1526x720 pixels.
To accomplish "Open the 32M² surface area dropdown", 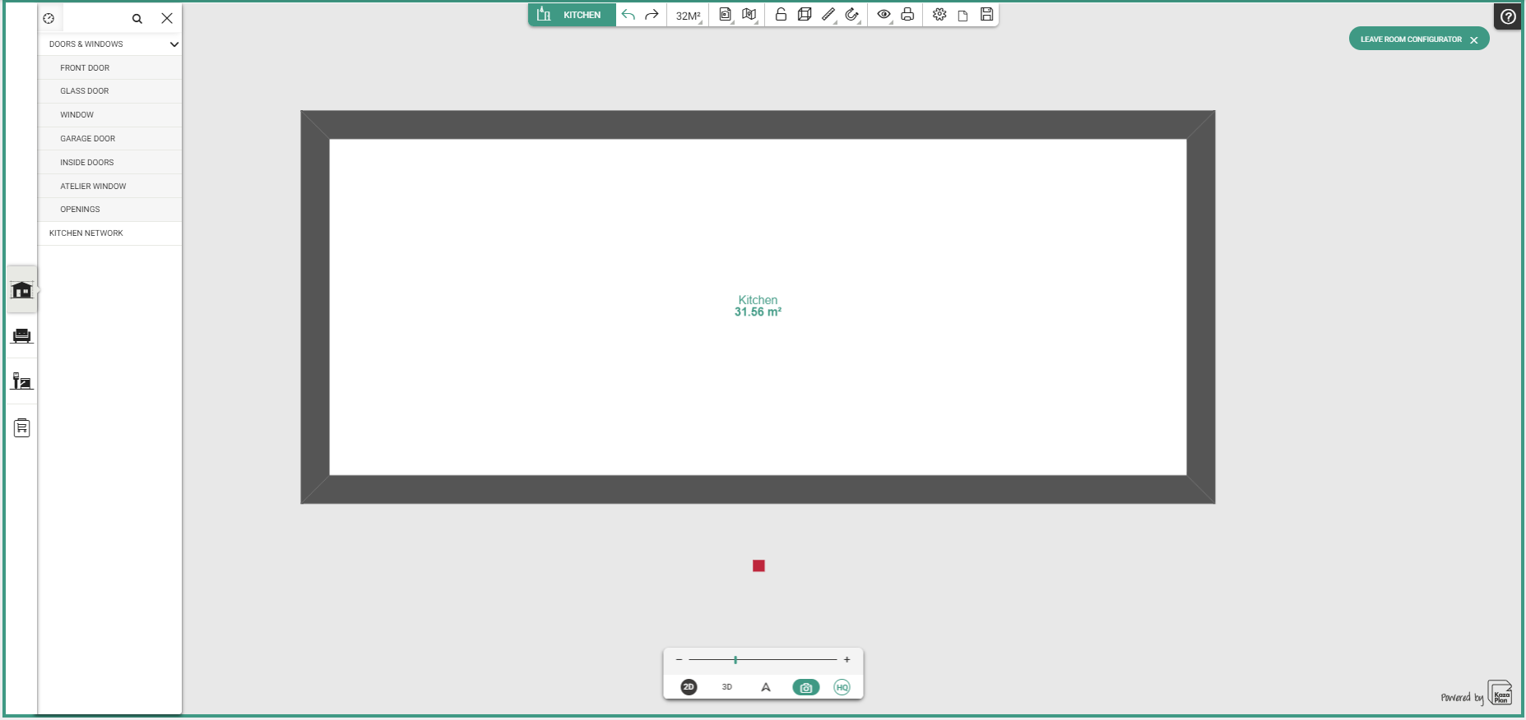I will (689, 16).
